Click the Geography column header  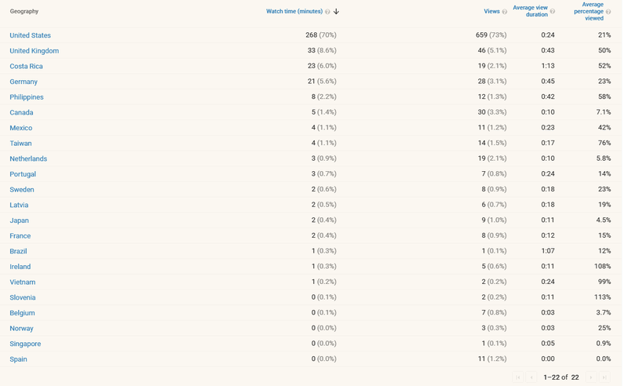[24, 12]
